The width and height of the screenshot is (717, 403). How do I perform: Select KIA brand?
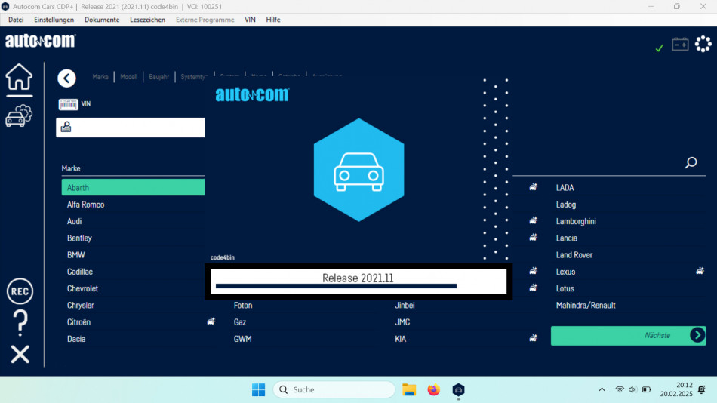point(401,339)
